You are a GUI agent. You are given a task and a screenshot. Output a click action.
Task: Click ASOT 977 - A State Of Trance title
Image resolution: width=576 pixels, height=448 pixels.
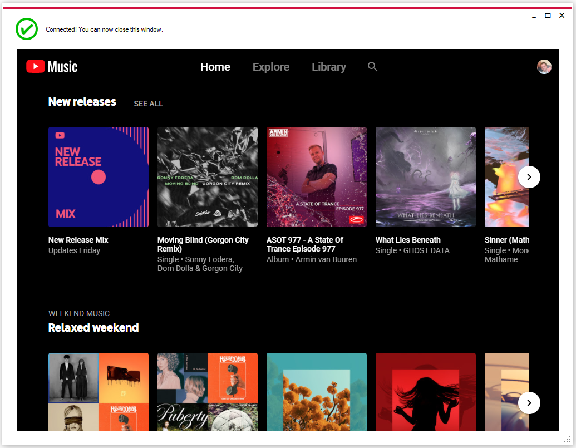point(305,244)
